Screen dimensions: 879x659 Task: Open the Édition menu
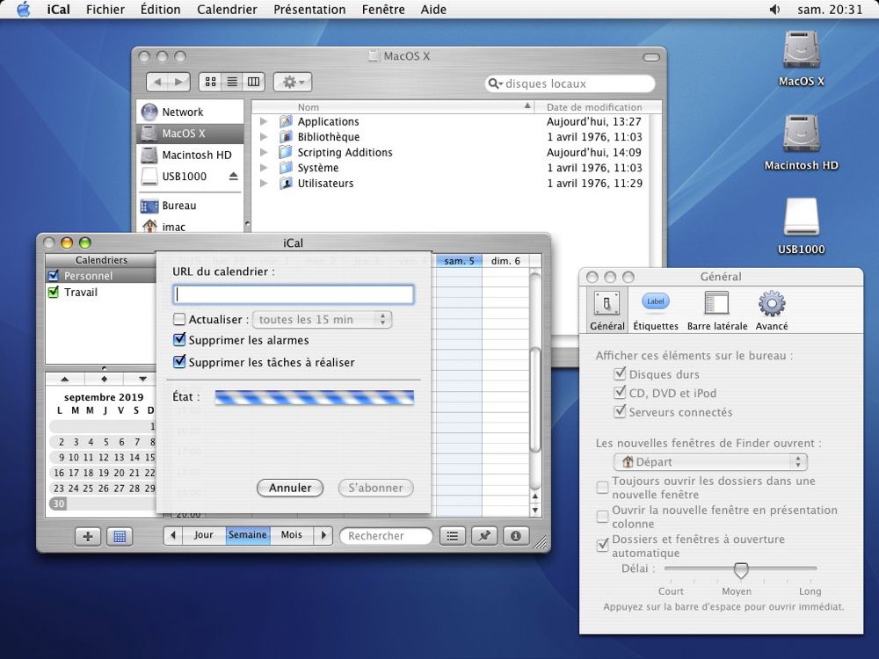[160, 10]
